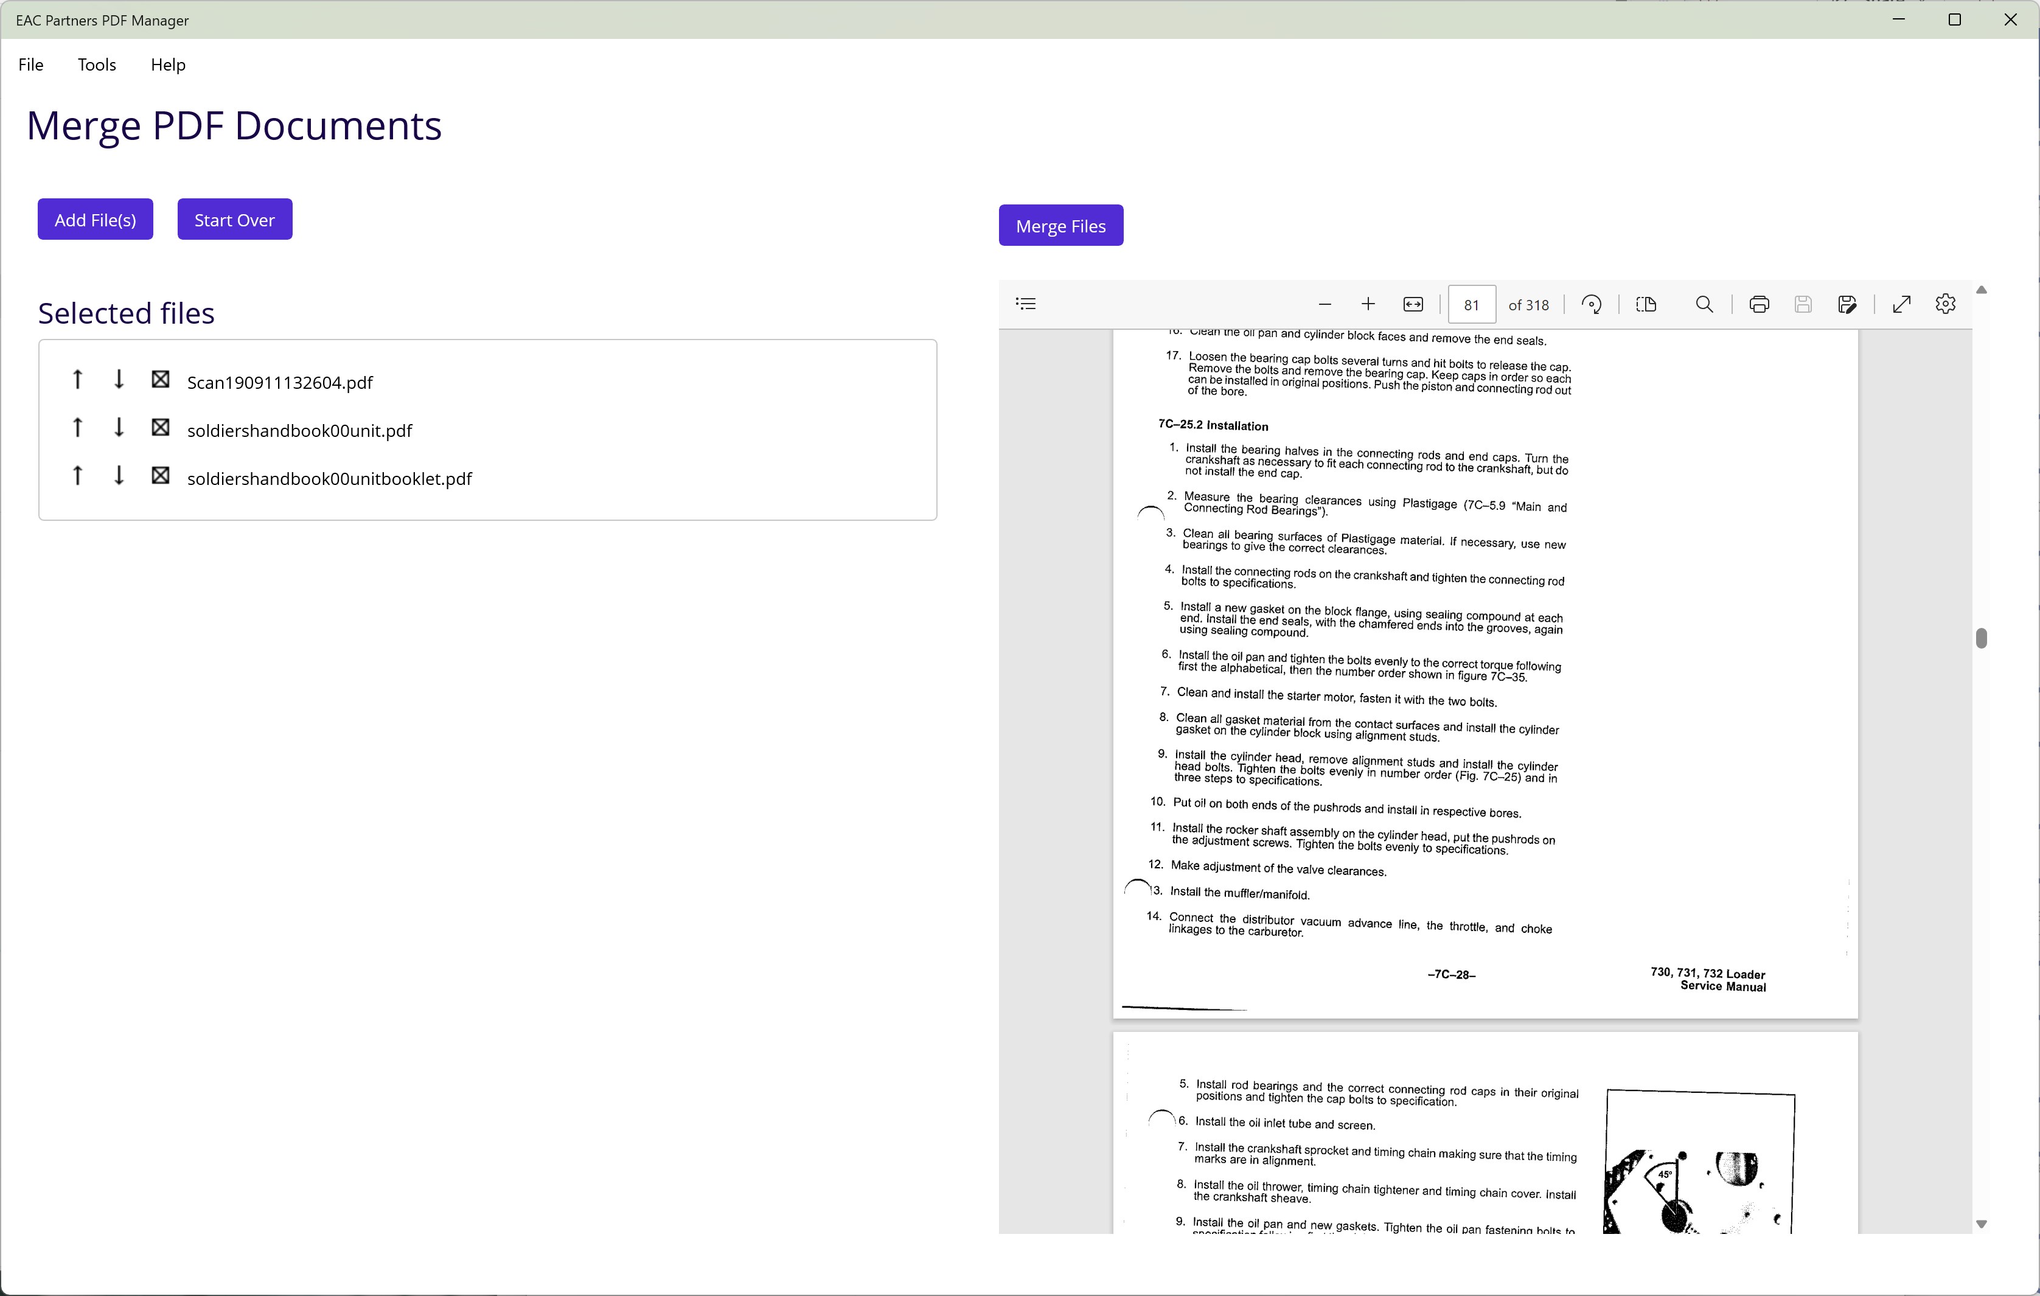Click the page number input field
Image resolution: width=2040 pixels, height=1296 pixels.
(1472, 305)
